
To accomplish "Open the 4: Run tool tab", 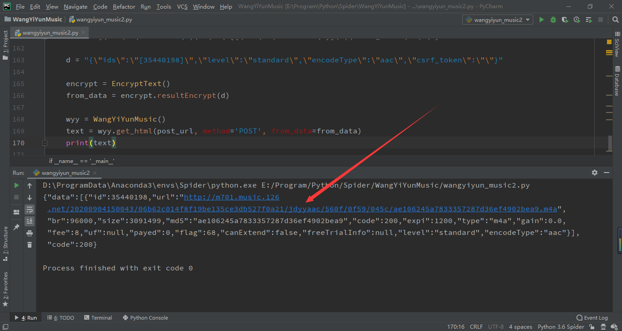I will coord(25,318).
